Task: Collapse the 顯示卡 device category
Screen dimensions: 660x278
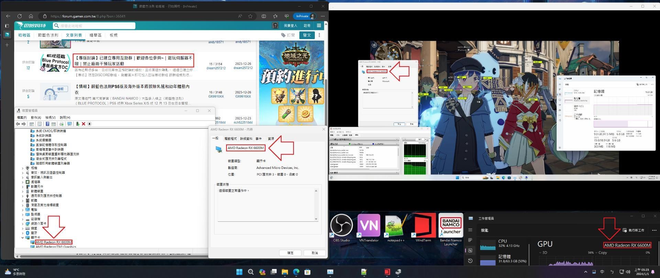Action: [23, 238]
